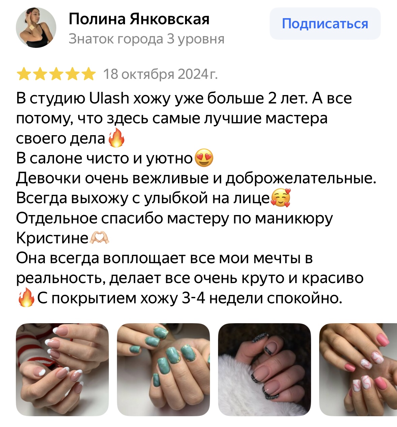
Task: Open the pink swirl nails photo
Action: (x=358, y=369)
